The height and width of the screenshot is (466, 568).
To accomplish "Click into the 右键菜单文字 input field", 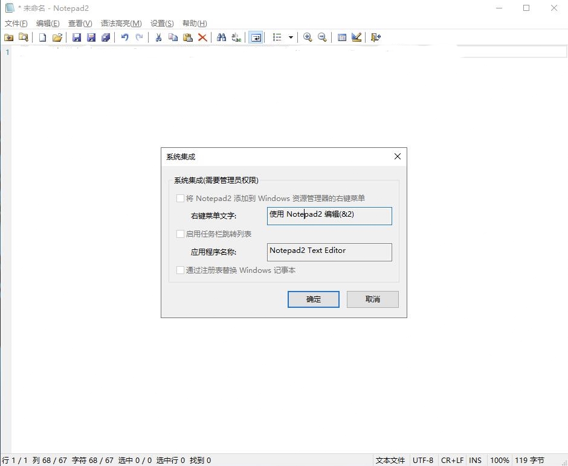I will coord(329,216).
